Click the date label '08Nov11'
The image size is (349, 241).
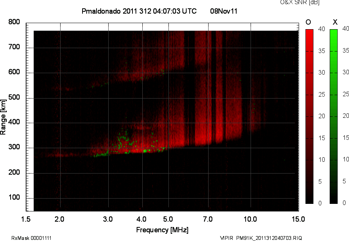224,11
